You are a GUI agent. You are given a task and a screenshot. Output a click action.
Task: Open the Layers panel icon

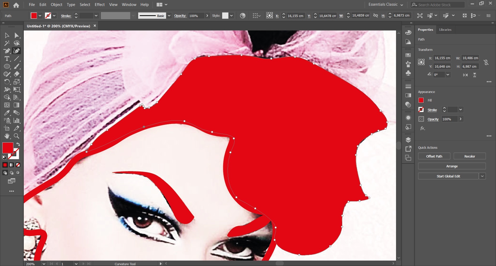coord(408,140)
